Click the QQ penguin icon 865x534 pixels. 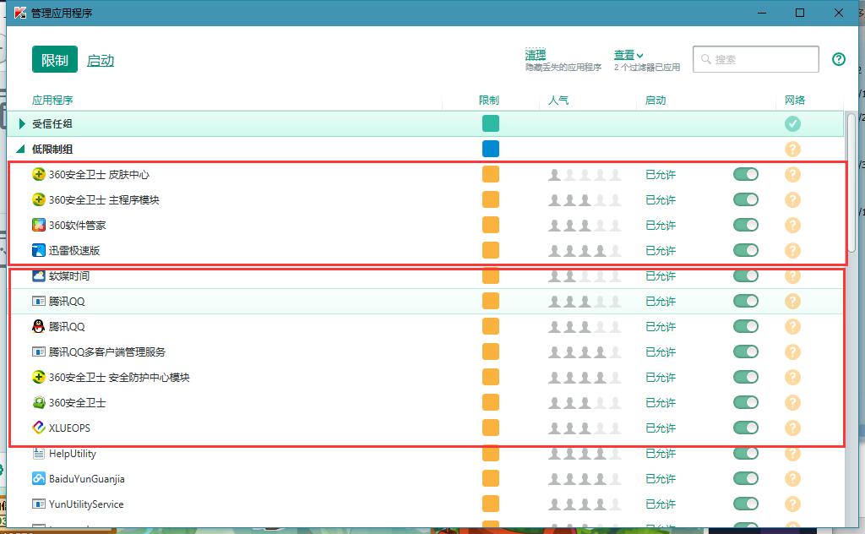[39, 327]
